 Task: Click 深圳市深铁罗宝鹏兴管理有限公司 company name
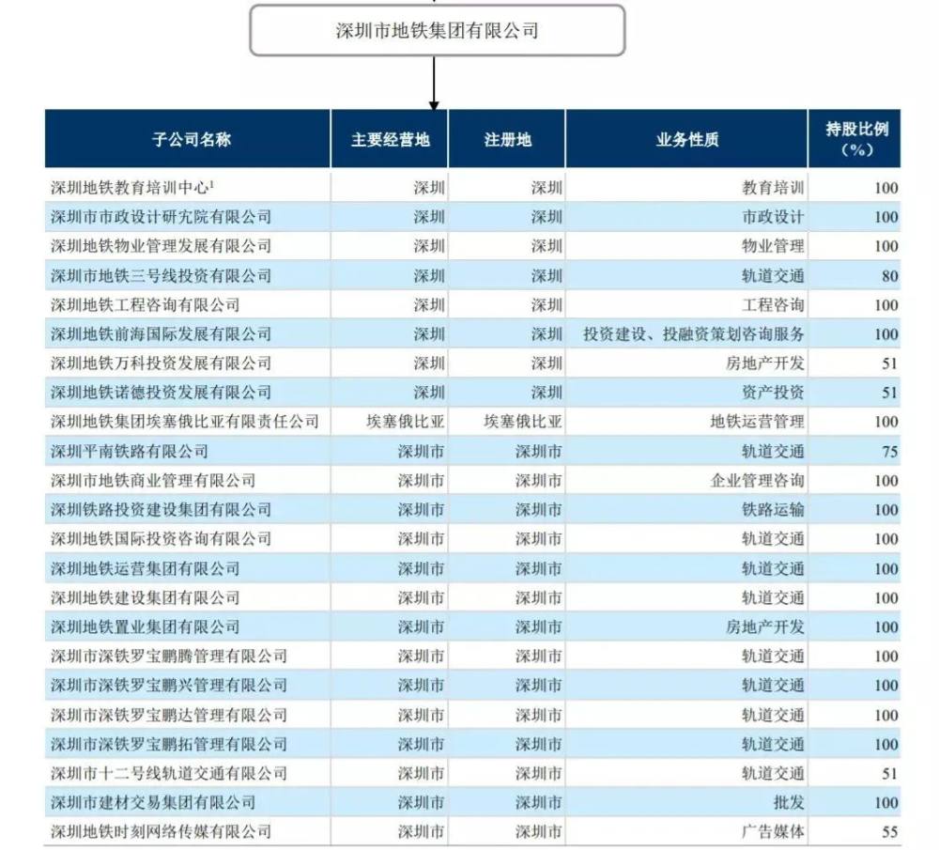pyautogui.click(x=169, y=686)
